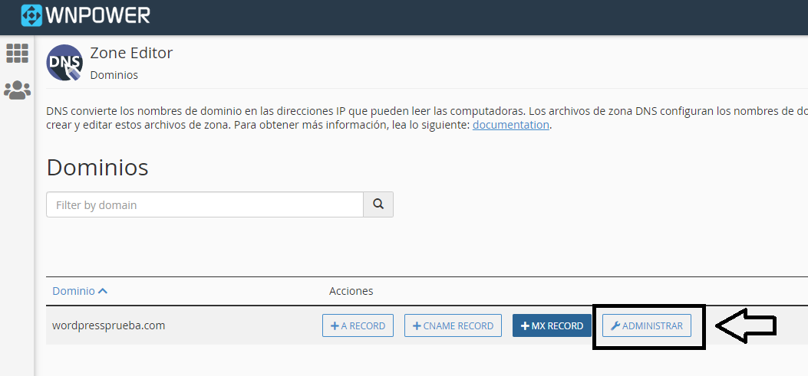Click the Zone Editor page title

[131, 53]
